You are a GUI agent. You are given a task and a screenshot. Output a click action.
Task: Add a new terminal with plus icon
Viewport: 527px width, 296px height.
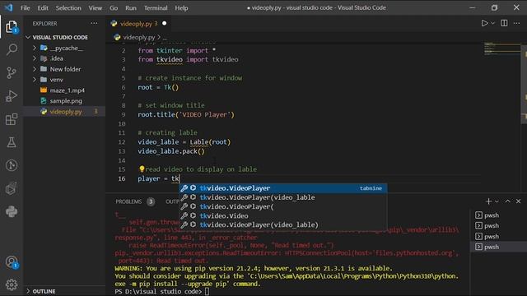point(488,201)
